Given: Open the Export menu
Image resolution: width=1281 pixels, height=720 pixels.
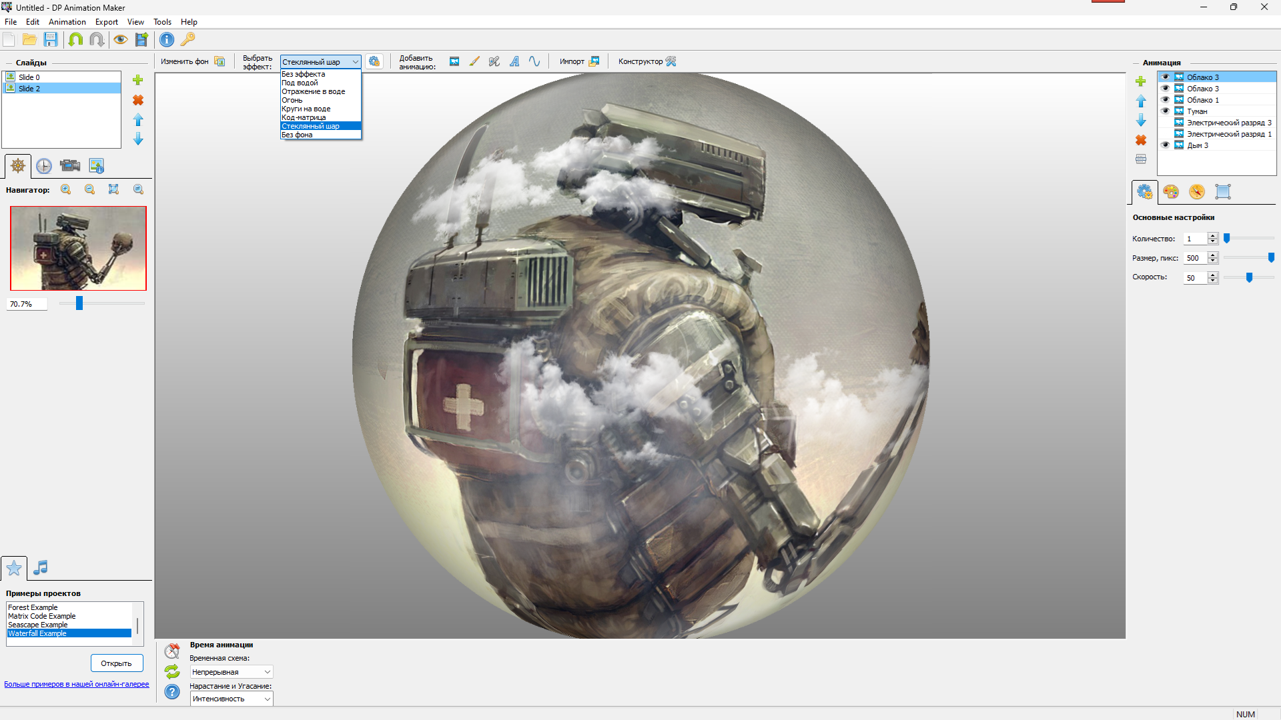Looking at the screenshot, I should click(x=107, y=22).
